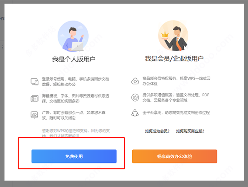Click the 广告 can be closed description
Image resolution: width=248 pixels, height=187 pixels.
point(73,115)
